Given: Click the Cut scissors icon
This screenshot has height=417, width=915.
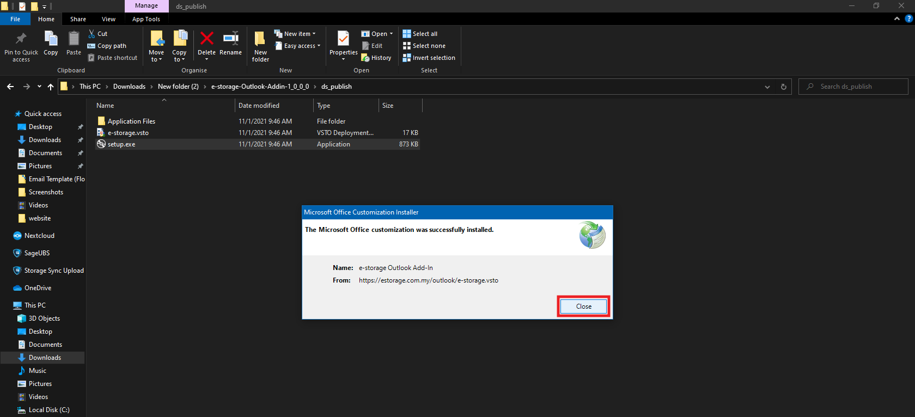Looking at the screenshot, I should pyautogui.click(x=92, y=34).
